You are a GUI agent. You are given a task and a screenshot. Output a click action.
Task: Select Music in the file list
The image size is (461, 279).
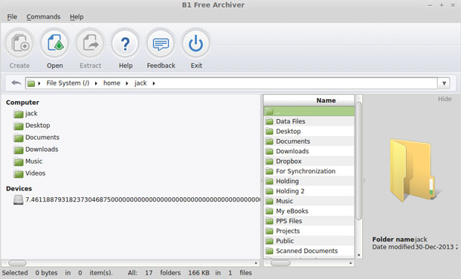pos(309,201)
